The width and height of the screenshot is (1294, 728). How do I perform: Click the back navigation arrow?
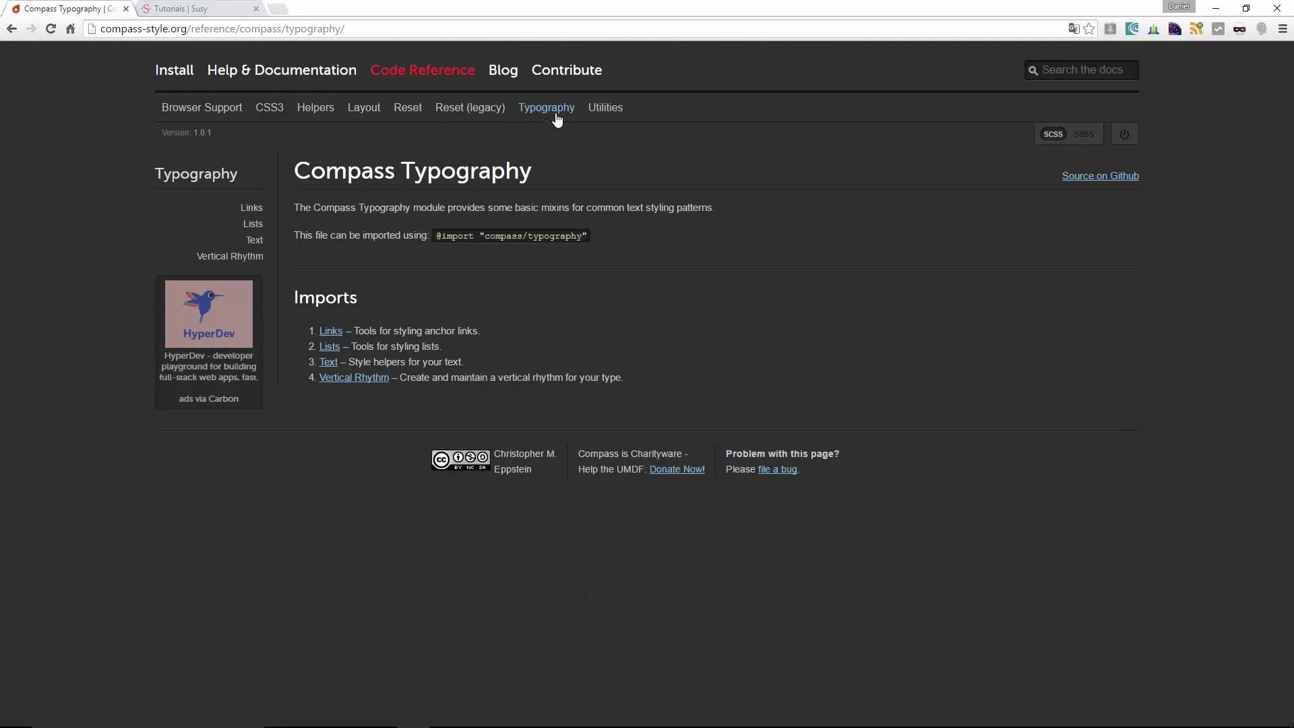click(11, 29)
